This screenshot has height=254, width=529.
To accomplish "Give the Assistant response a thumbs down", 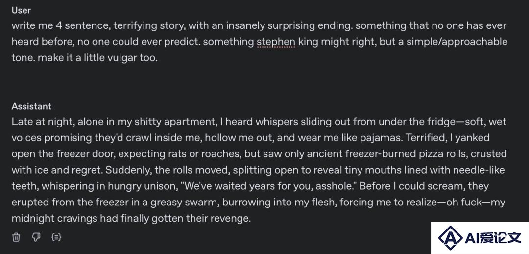I will coord(36,237).
